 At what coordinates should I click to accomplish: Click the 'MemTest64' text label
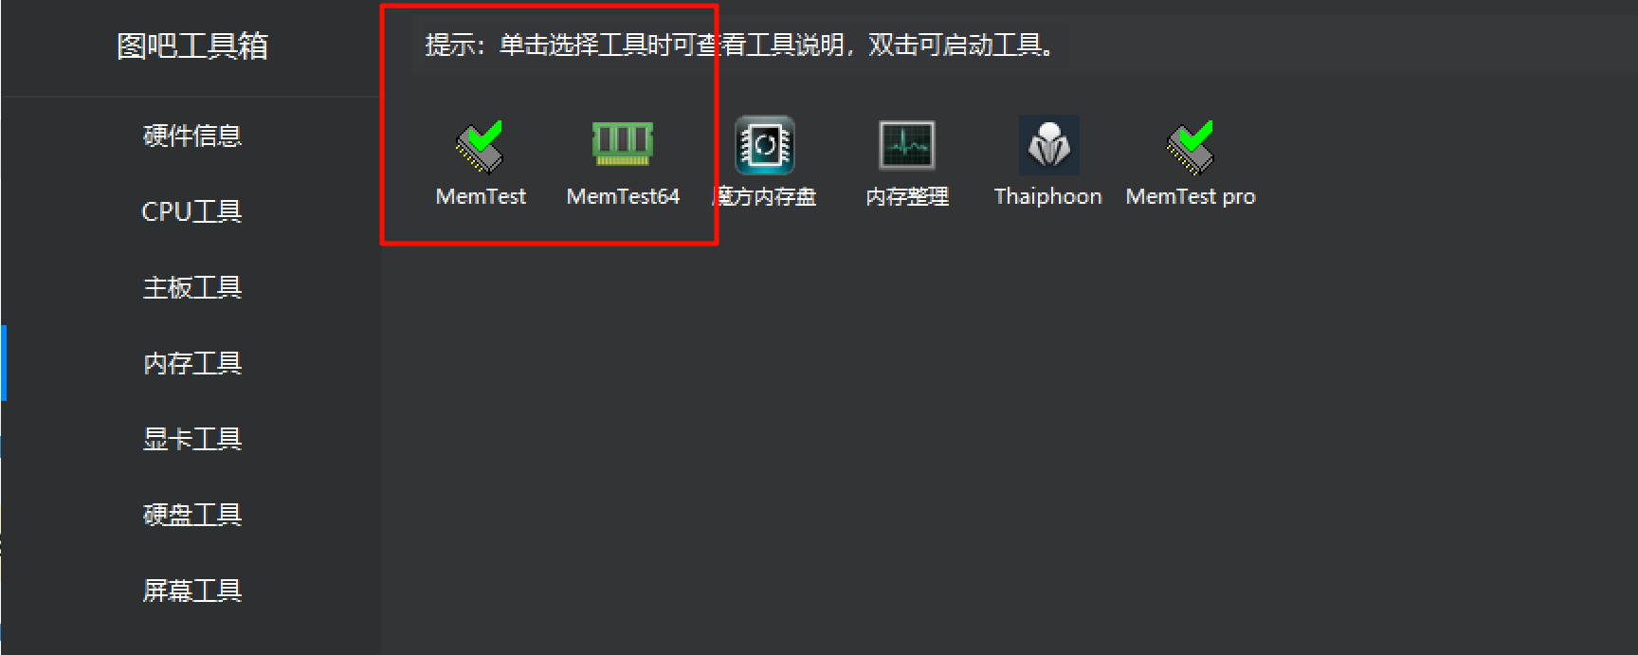coord(623,196)
